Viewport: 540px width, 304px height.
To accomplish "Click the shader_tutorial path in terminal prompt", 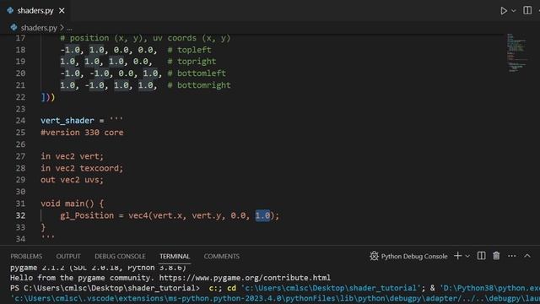I will pos(110,288).
